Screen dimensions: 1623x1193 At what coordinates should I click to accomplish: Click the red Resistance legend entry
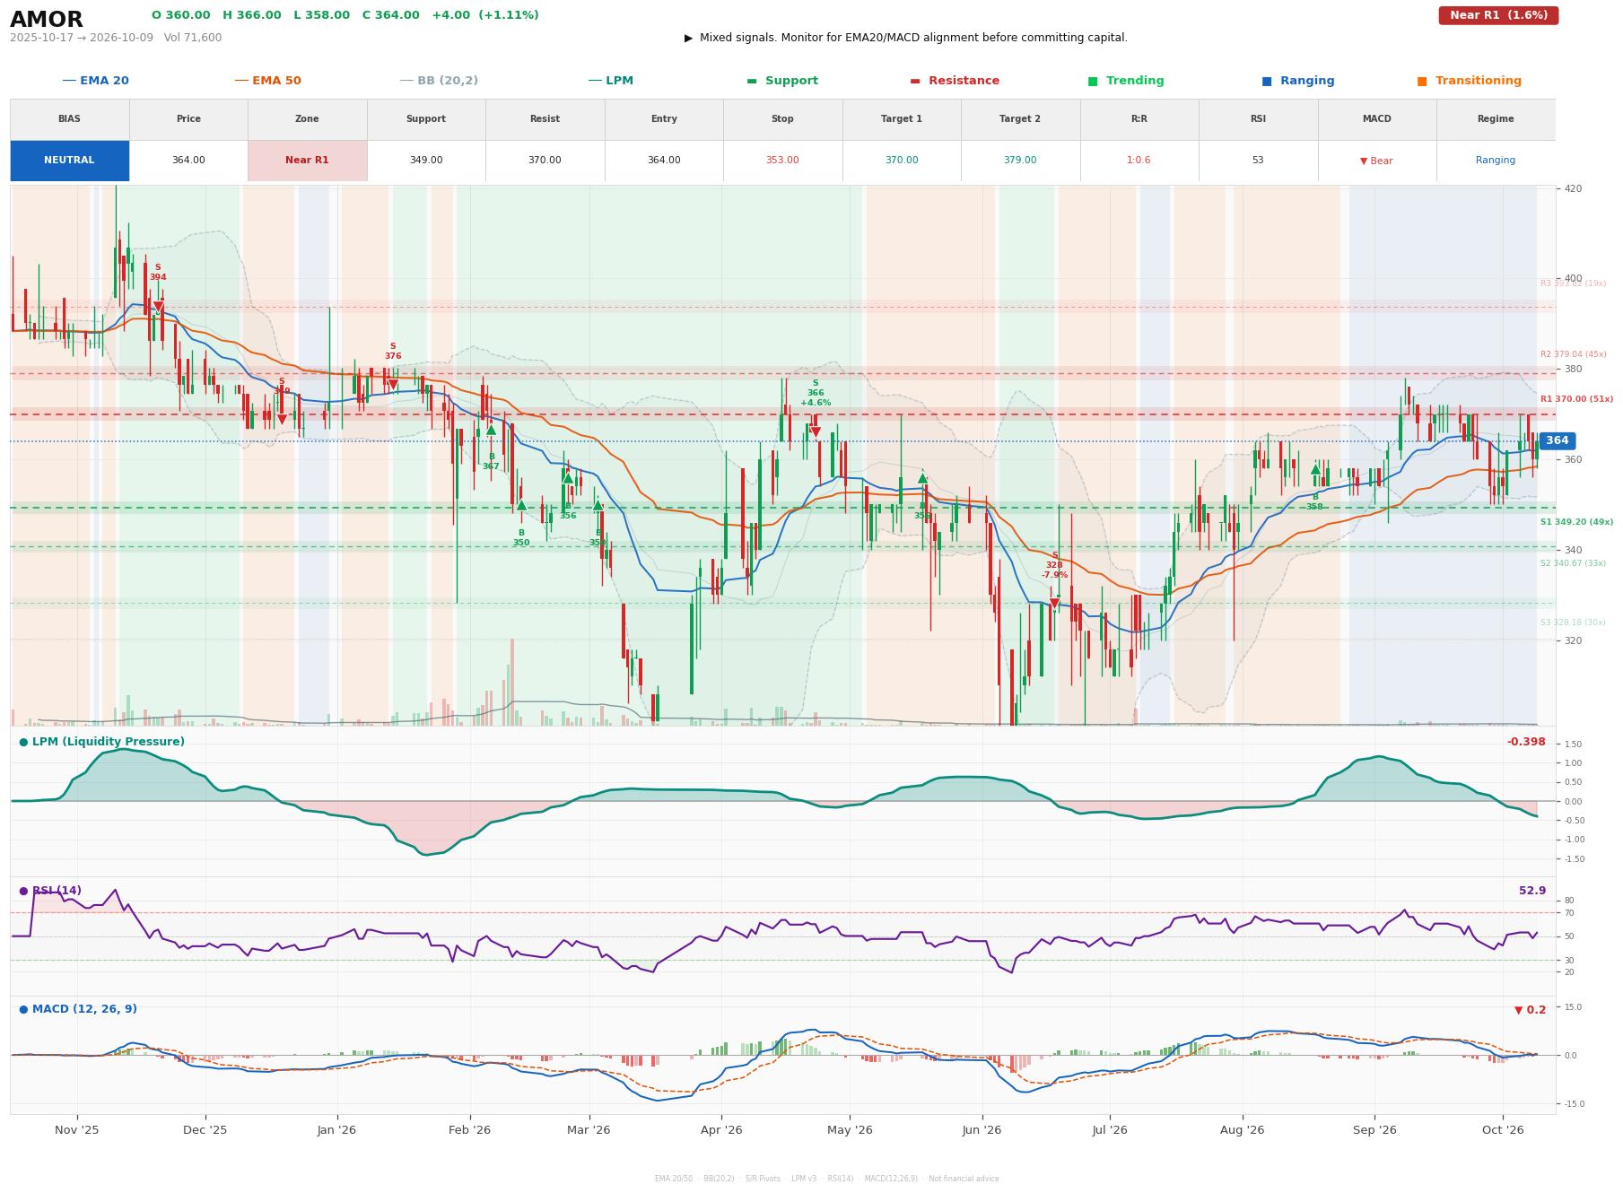pos(955,81)
